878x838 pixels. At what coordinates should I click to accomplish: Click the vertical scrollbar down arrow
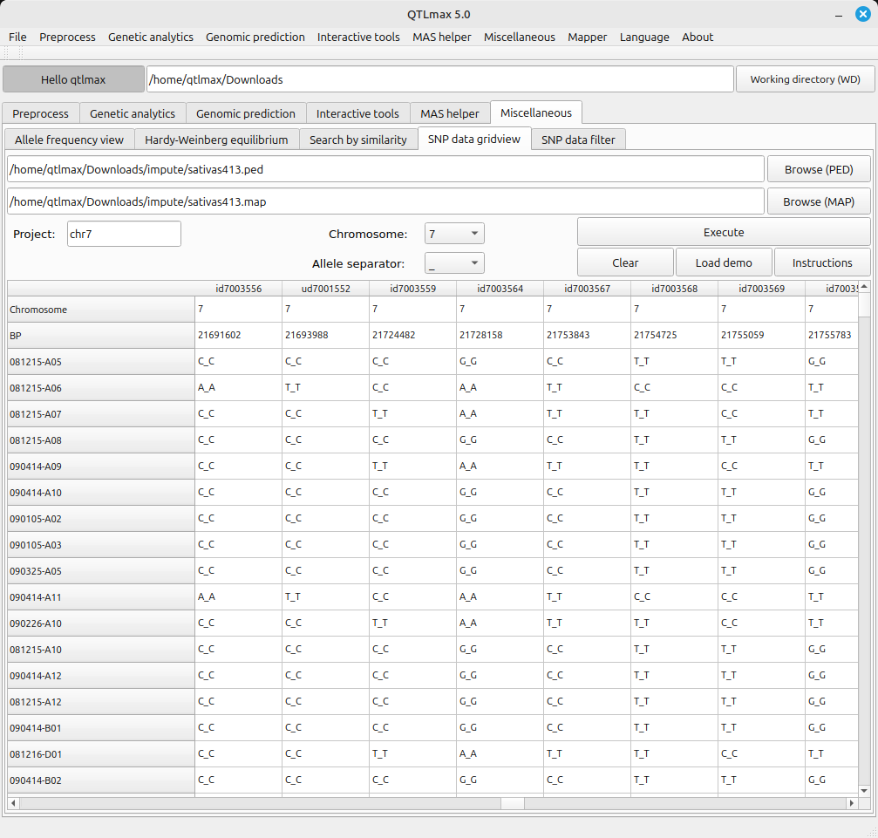(x=864, y=790)
